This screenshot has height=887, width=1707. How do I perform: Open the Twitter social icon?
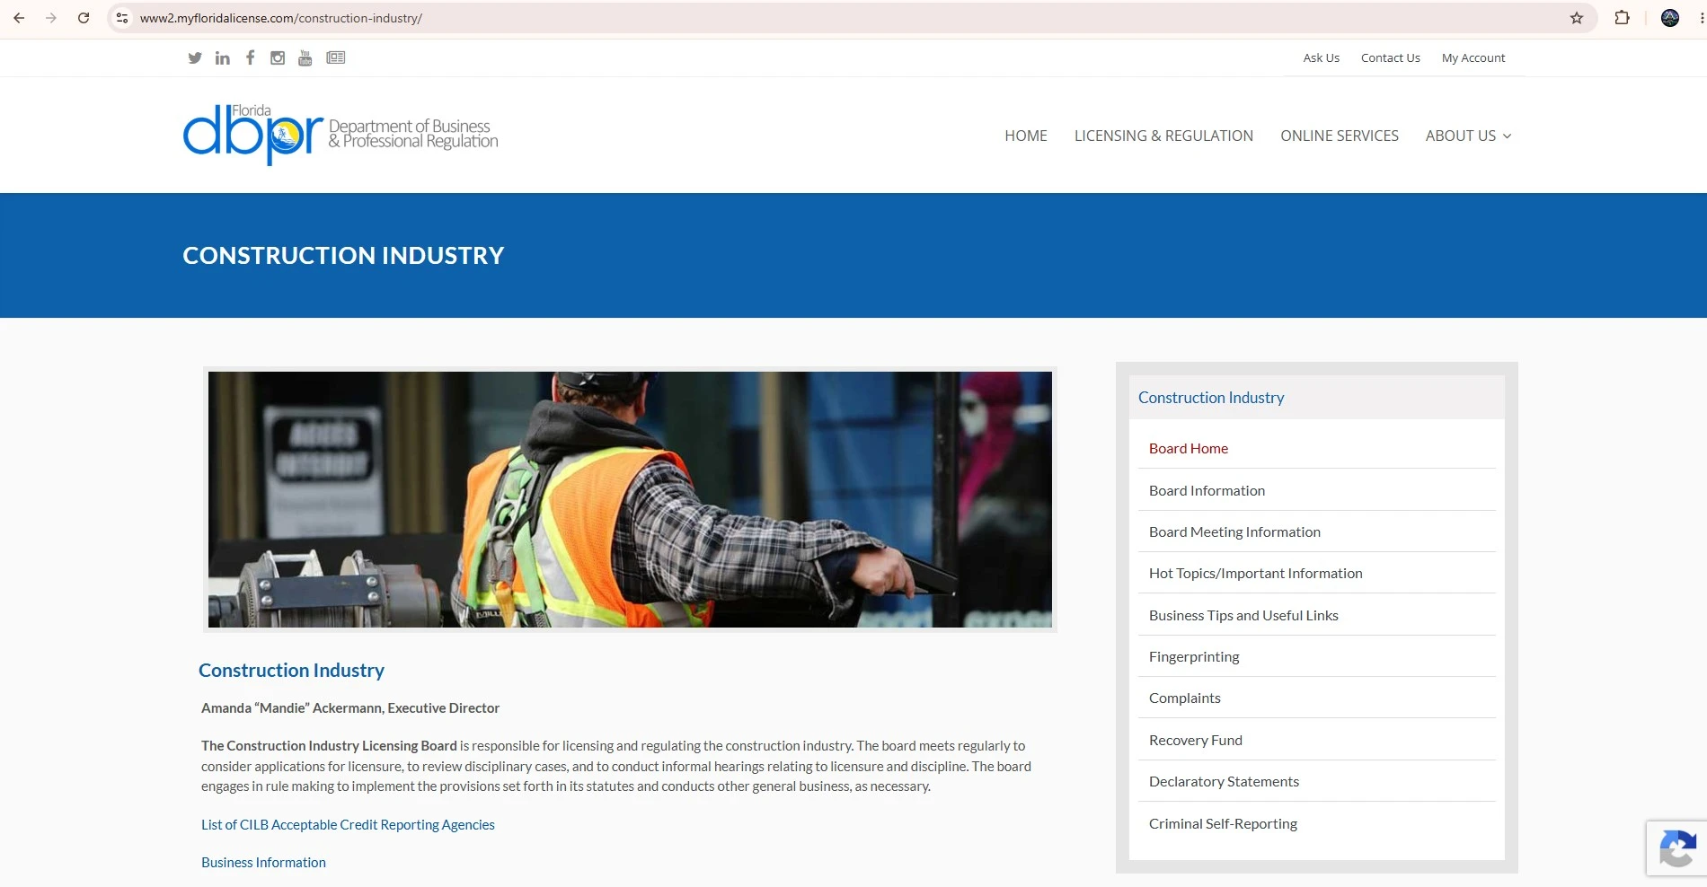click(x=195, y=57)
